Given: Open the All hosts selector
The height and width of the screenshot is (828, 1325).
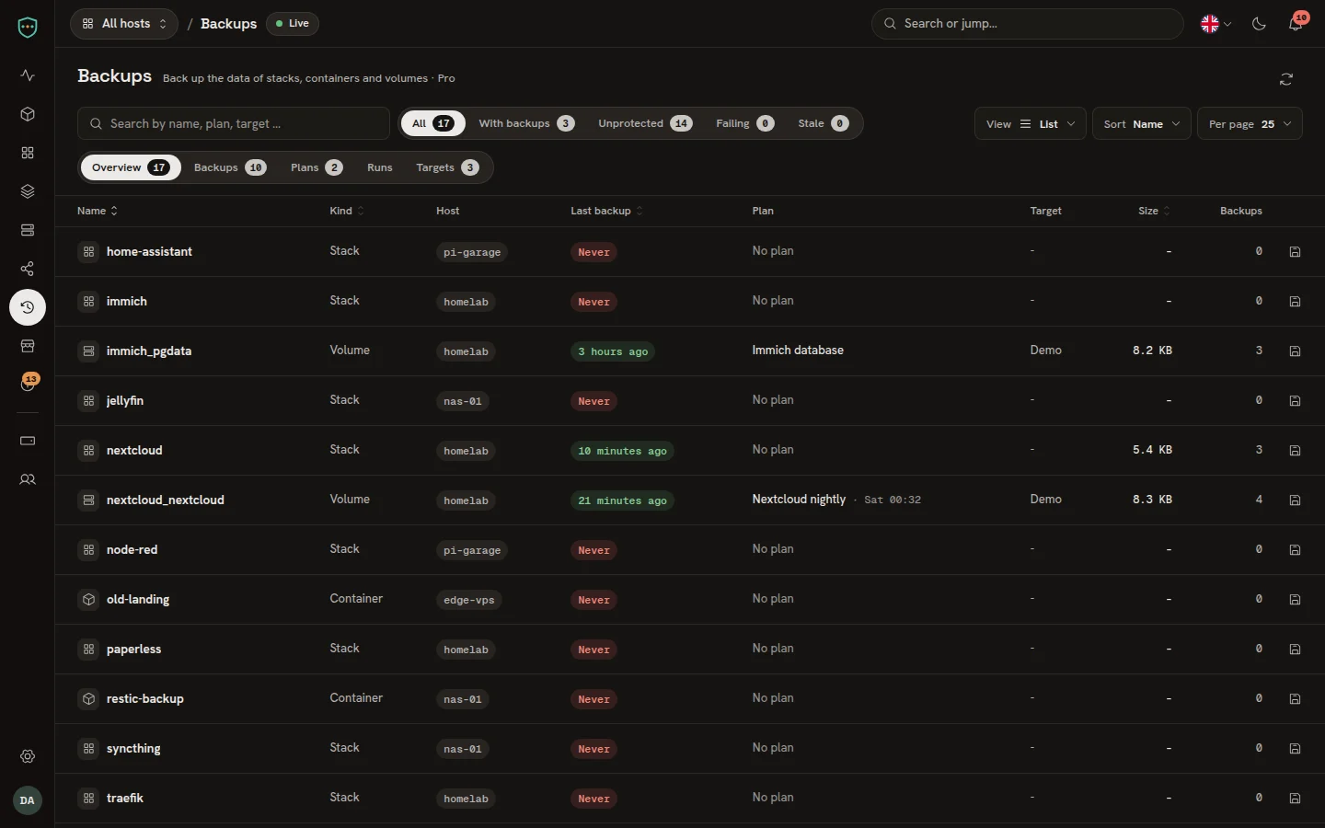Looking at the screenshot, I should [124, 24].
